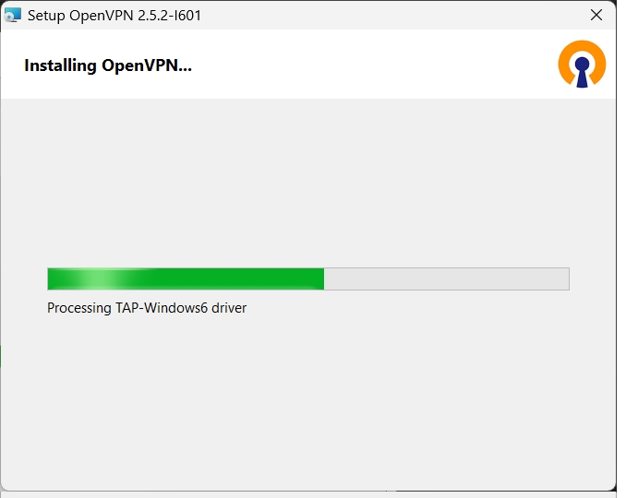Click the word "Setup" in the window title
626x498 pixels.
click(x=46, y=17)
